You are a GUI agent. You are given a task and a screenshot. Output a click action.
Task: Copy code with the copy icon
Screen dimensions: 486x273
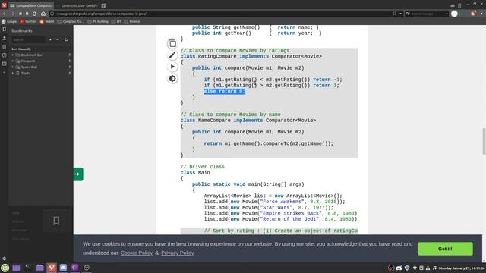point(172,43)
